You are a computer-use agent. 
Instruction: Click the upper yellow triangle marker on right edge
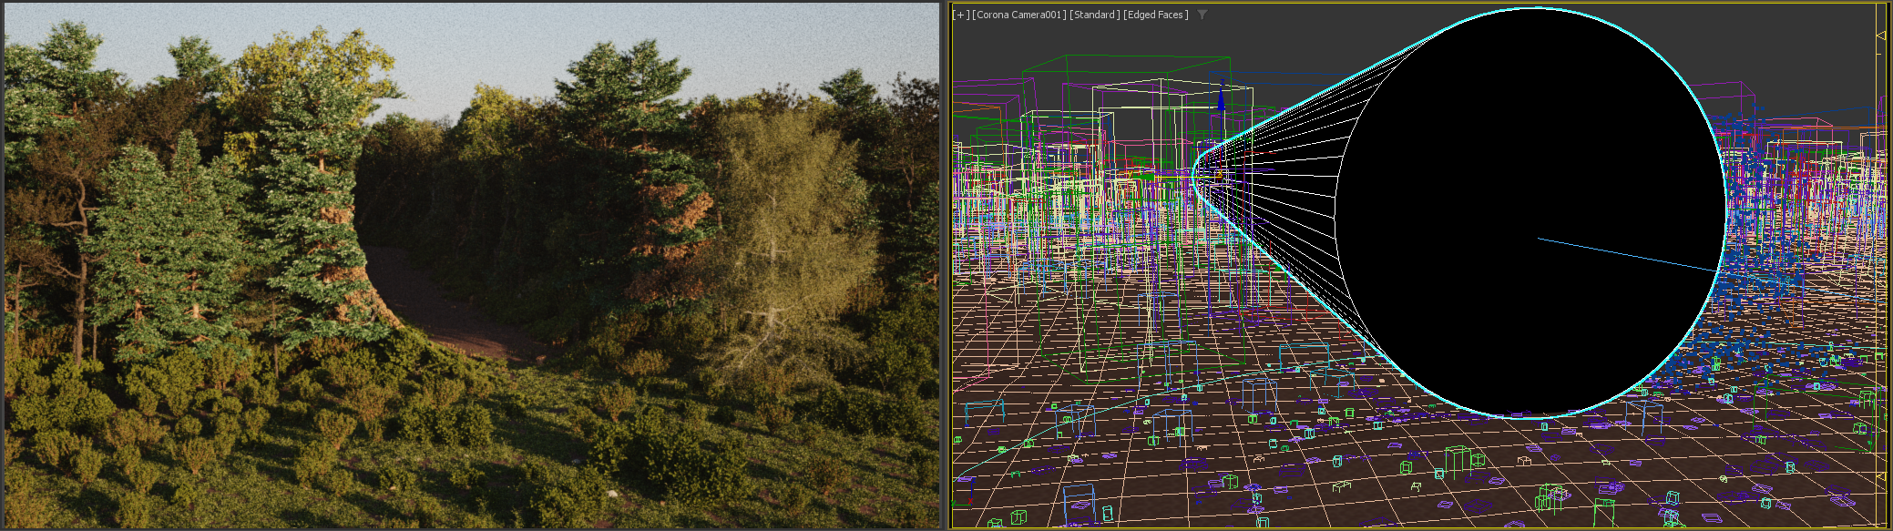1880,36
